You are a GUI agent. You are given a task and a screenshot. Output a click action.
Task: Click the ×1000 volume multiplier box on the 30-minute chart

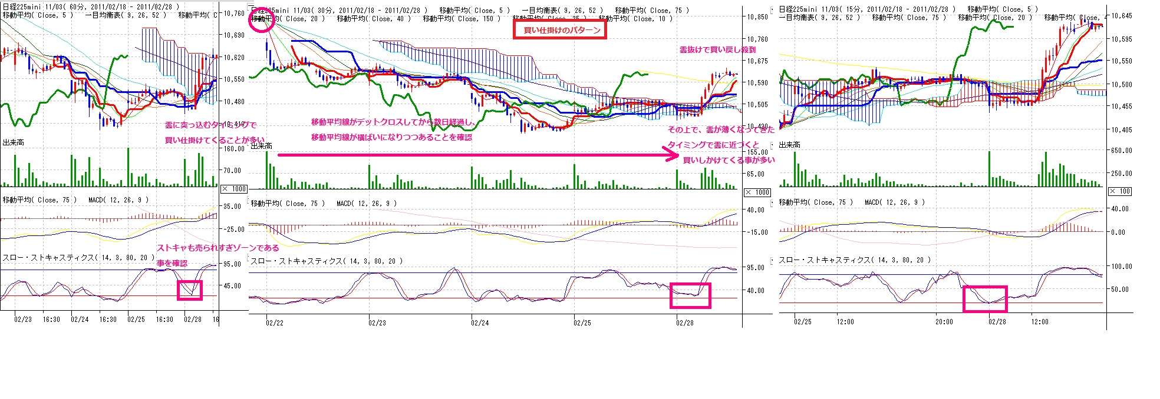coord(757,192)
